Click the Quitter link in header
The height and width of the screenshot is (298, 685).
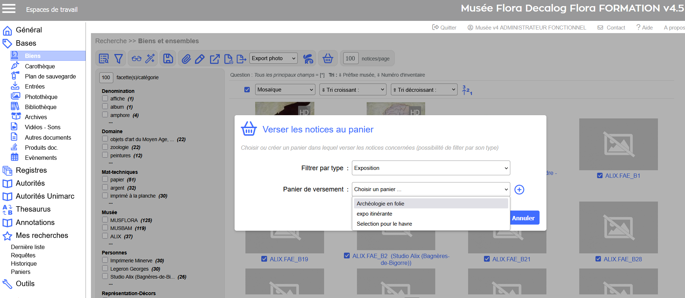tap(444, 28)
